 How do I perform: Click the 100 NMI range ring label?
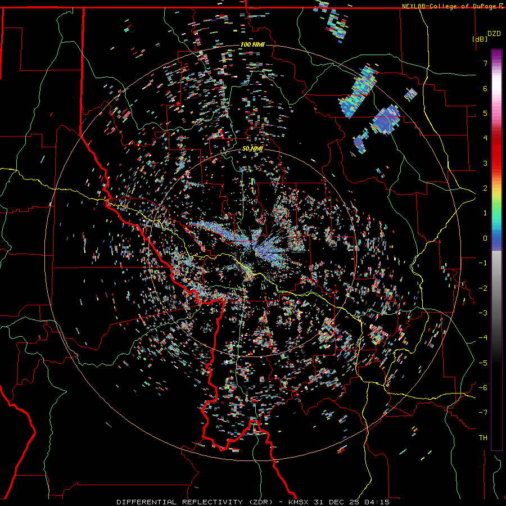(252, 44)
